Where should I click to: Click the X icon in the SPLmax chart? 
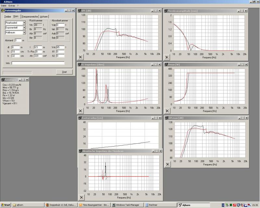pos(167,164)
